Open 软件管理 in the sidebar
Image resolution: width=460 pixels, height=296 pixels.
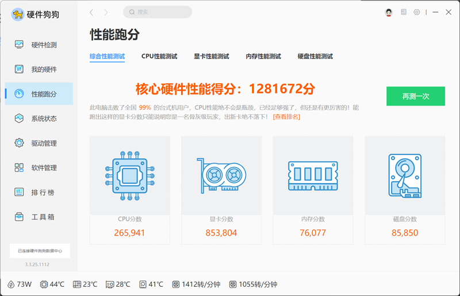39,168
